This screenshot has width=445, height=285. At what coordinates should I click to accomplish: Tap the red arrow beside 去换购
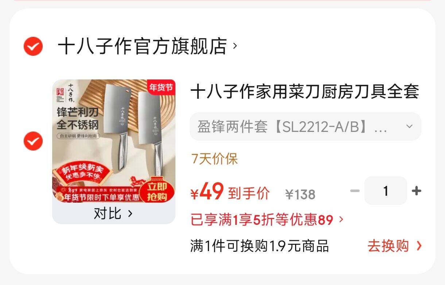pos(419,246)
